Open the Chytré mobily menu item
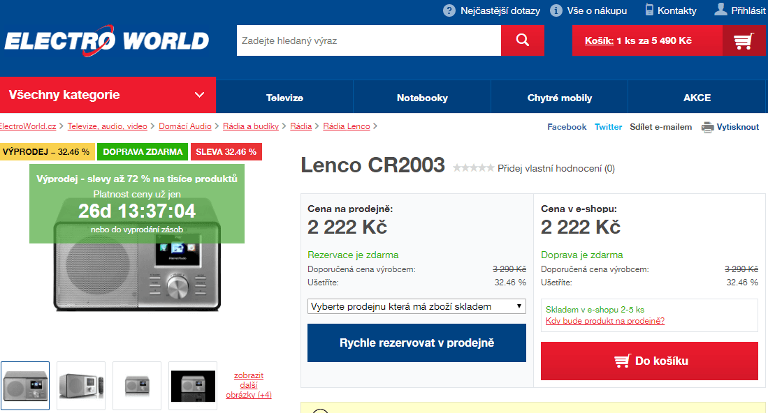This screenshot has height=413, width=768. pos(559,98)
